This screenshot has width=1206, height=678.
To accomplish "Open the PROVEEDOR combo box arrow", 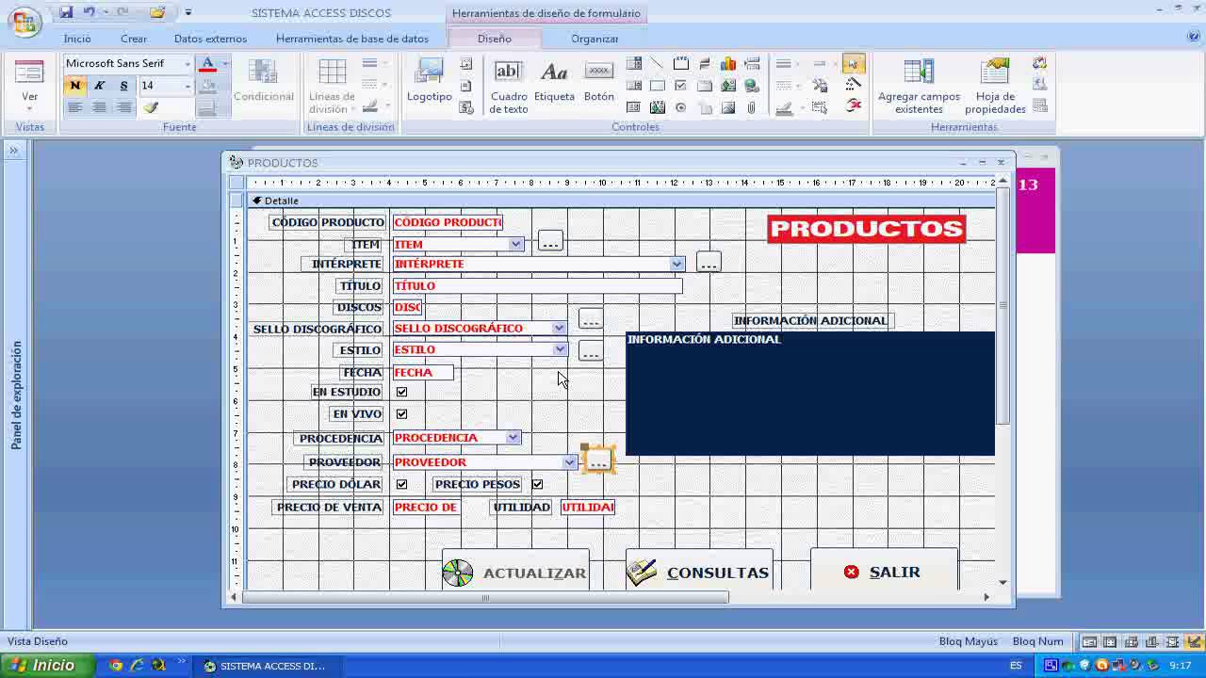I will pos(569,462).
